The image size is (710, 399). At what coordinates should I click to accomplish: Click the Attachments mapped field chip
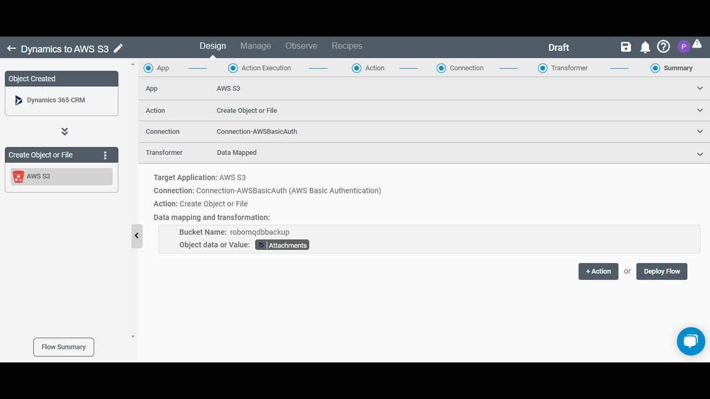pos(282,245)
